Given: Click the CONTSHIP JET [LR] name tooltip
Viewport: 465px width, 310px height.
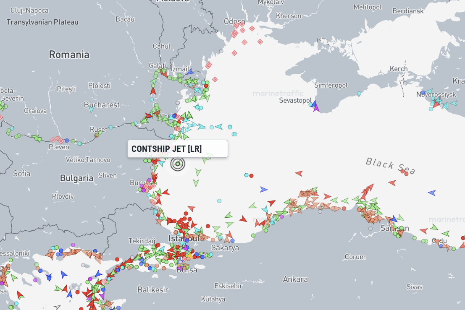Looking at the screenshot, I should click(x=178, y=148).
